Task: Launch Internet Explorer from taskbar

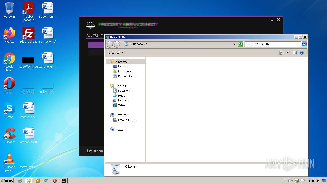Action: point(20,181)
